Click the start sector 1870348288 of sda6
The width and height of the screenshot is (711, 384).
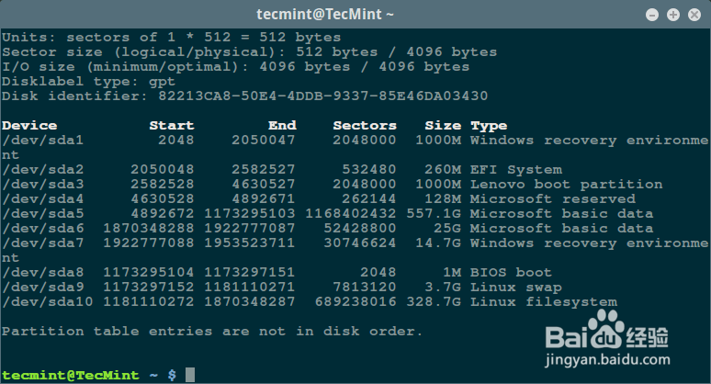point(149,228)
